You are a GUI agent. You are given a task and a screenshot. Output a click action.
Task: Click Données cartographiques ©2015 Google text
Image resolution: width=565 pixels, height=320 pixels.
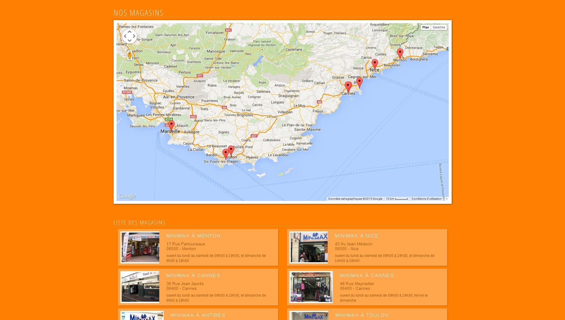coord(355,199)
